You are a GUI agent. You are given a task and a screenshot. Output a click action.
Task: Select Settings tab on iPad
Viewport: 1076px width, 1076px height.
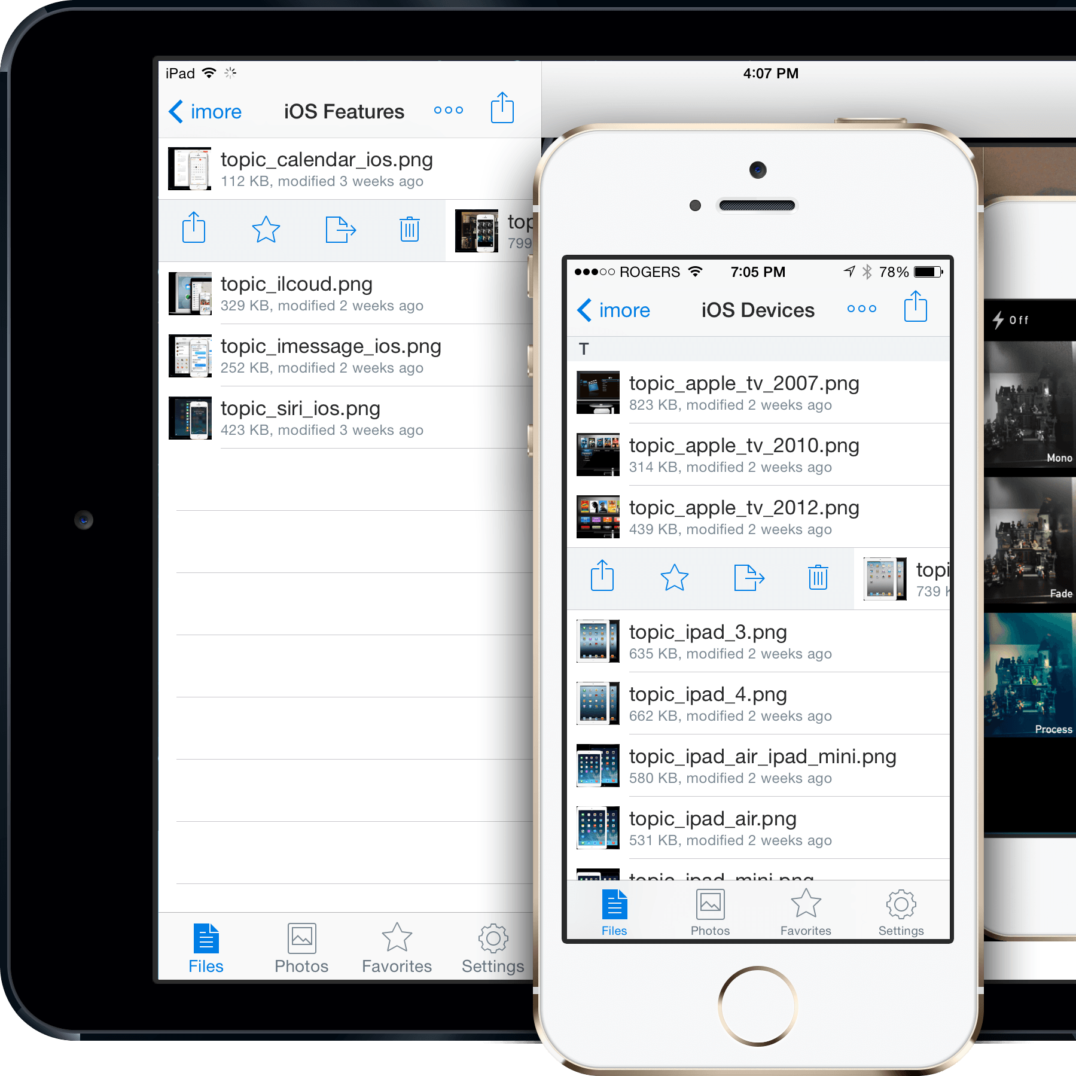pos(493,949)
